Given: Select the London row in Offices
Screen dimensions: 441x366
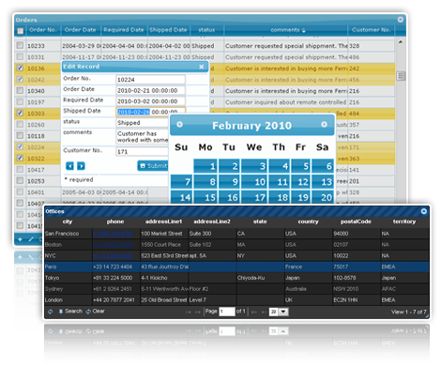Looking at the screenshot, I should click(236, 300).
